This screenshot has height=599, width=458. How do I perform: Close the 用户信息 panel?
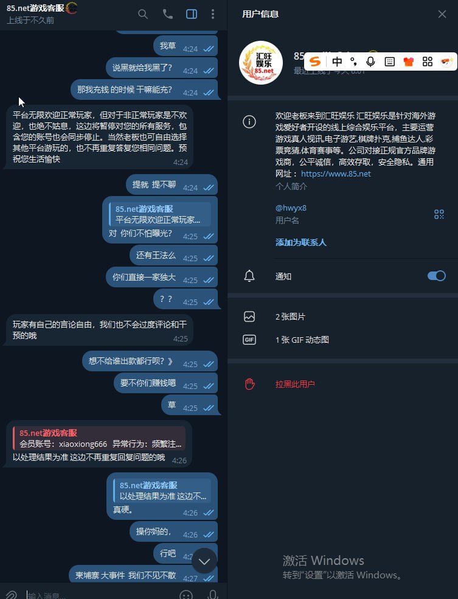pyautogui.click(x=442, y=14)
